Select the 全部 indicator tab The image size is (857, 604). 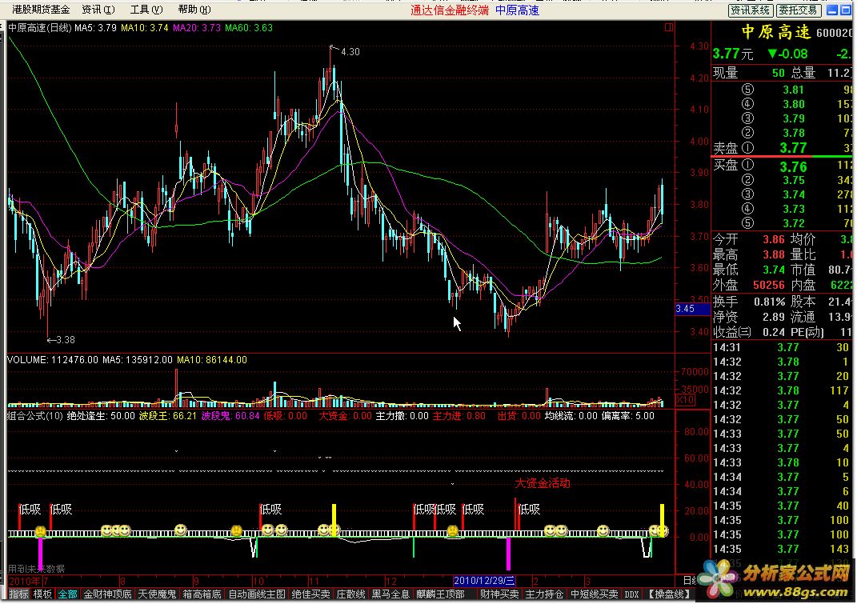68,594
